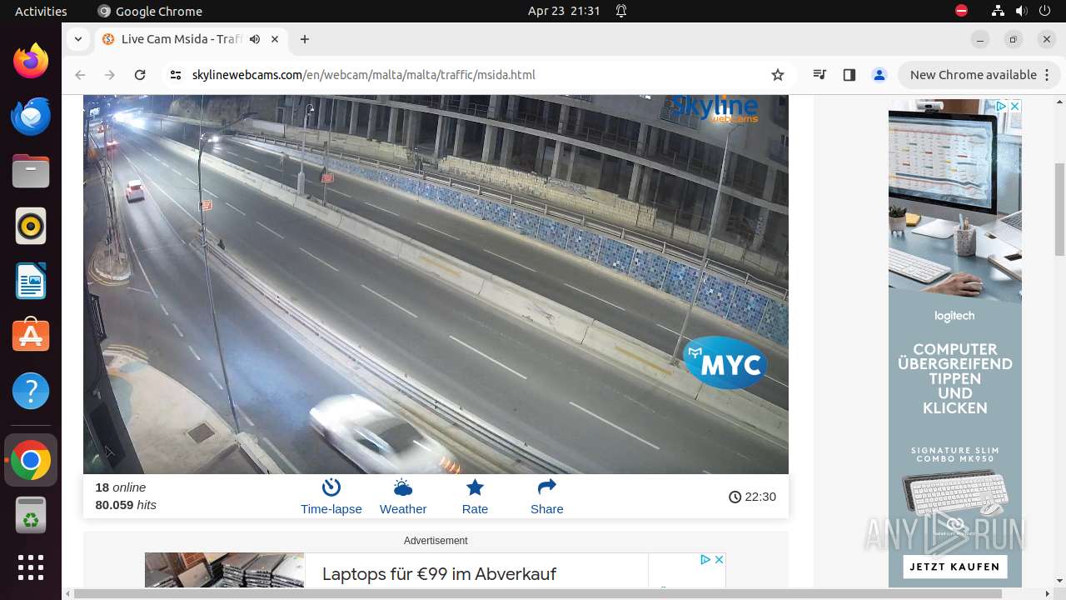The height and width of the screenshot is (600, 1066).
Task: Click the live webcam video stream
Action: tap(436, 284)
